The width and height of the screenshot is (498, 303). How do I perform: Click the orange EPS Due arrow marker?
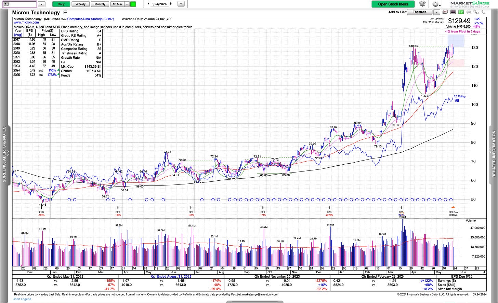(453, 207)
